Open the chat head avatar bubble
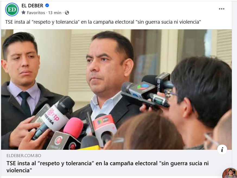This screenshot has height=178, width=237. (230, 173)
